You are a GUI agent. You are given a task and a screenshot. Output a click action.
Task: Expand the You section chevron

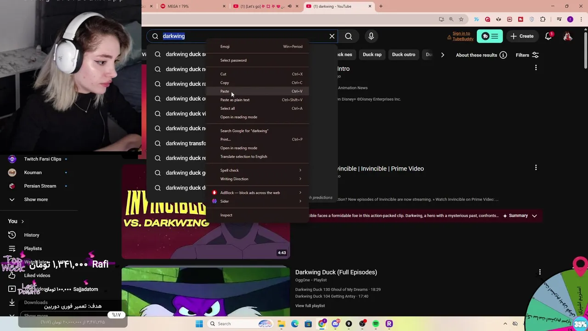tap(22, 222)
